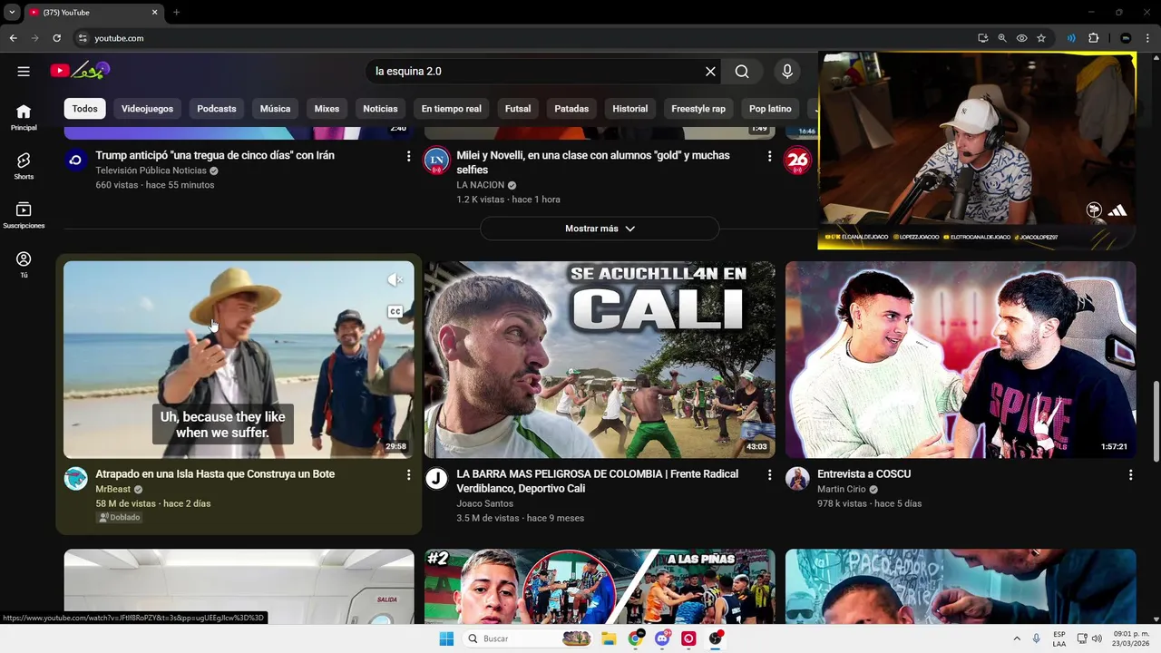The image size is (1161, 653).
Task: Open Entrevista a COSCU title link
Action: point(863,473)
